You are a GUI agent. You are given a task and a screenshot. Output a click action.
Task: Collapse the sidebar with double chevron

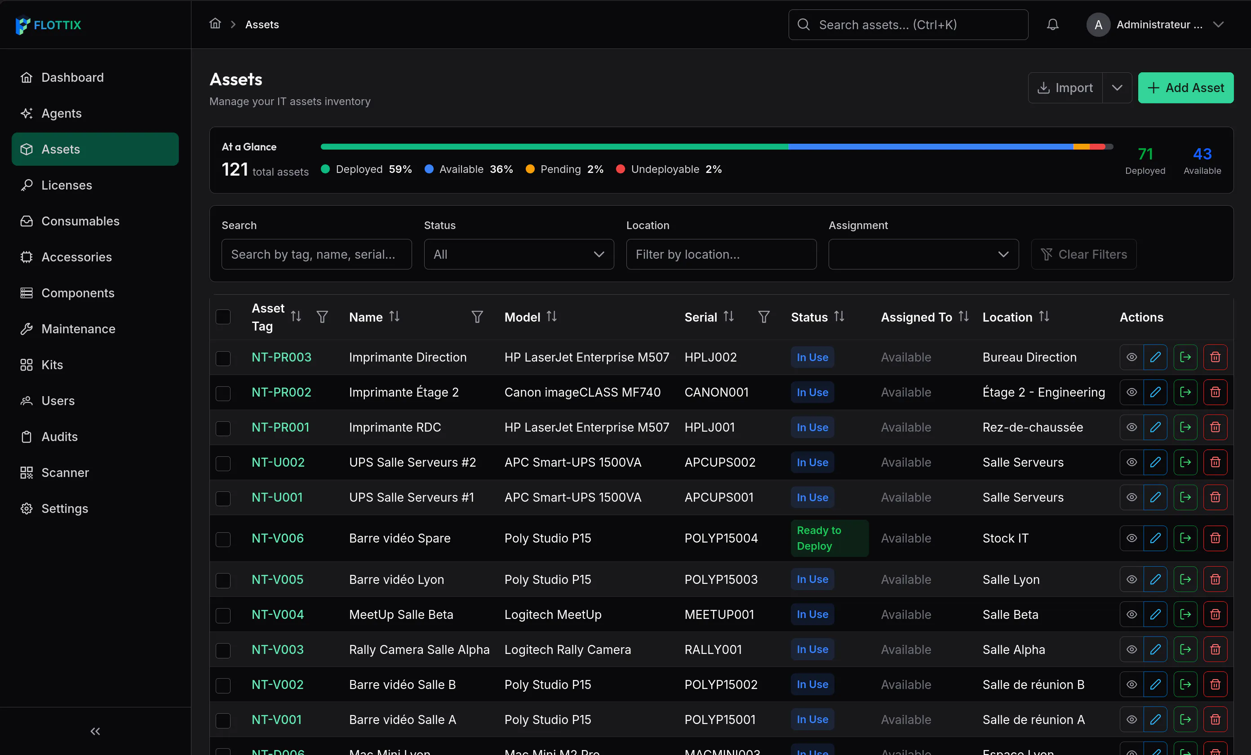click(x=95, y=731)
